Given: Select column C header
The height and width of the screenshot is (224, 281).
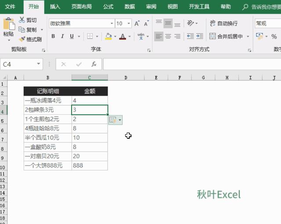Looking at the screenshot, I should (x=90, y=78).
